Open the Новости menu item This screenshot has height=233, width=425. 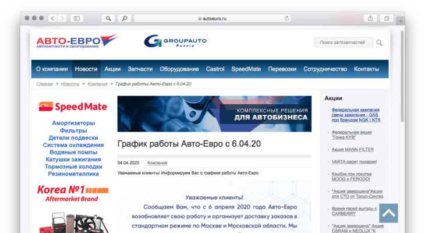(x=86, y=69)
